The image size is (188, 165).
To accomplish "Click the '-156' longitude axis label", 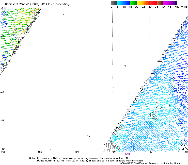I will pos(113,152).
